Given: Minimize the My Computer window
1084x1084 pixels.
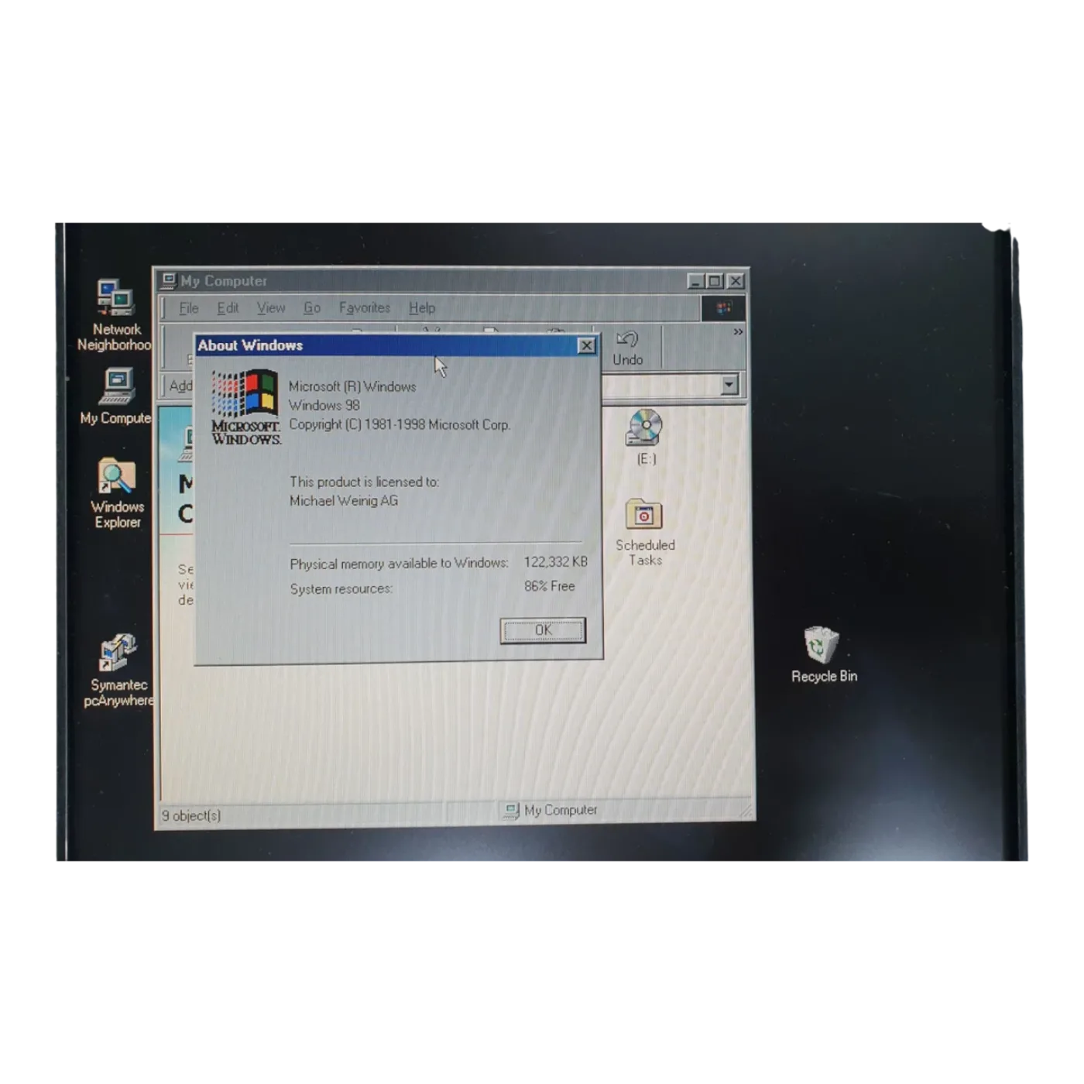Looking at the screenshot, I should click(x=695, y=281).
